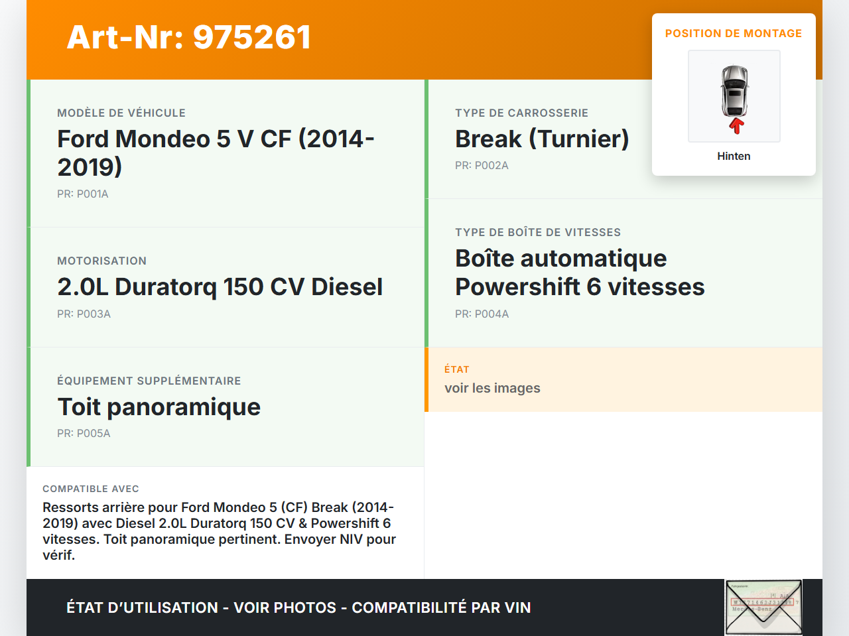Click the PR: P001A code
Image resolution: width=849 pixels, height=636 pixels.
83,194
